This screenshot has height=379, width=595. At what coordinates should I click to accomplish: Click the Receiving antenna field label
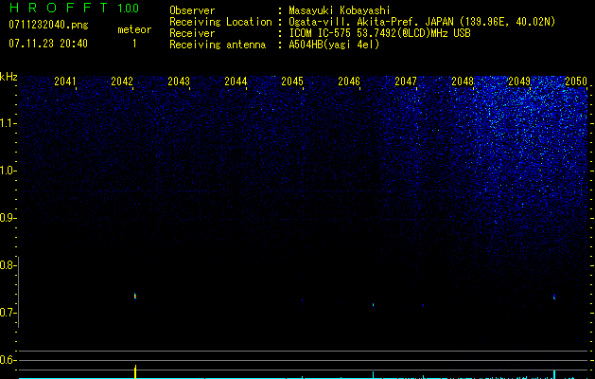pyautogui.click(x=218, y=45)
